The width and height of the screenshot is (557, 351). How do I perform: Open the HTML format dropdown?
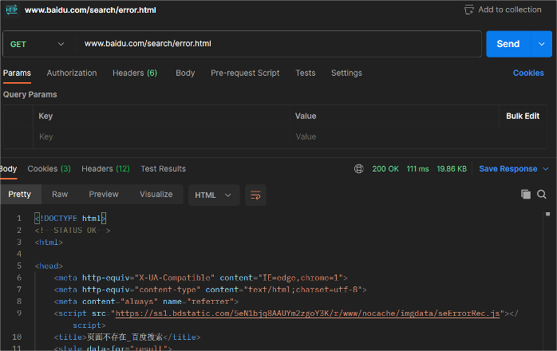click(x=214, y=195)
